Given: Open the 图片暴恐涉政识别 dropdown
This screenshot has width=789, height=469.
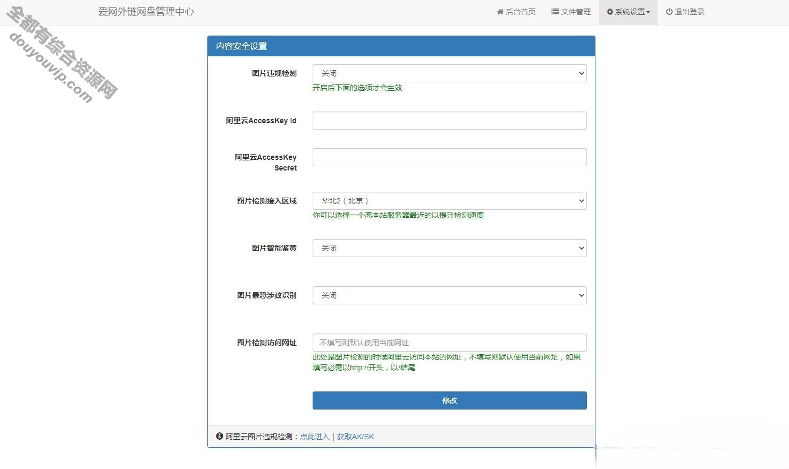Looking at the screenshot, I should (449, 295).
